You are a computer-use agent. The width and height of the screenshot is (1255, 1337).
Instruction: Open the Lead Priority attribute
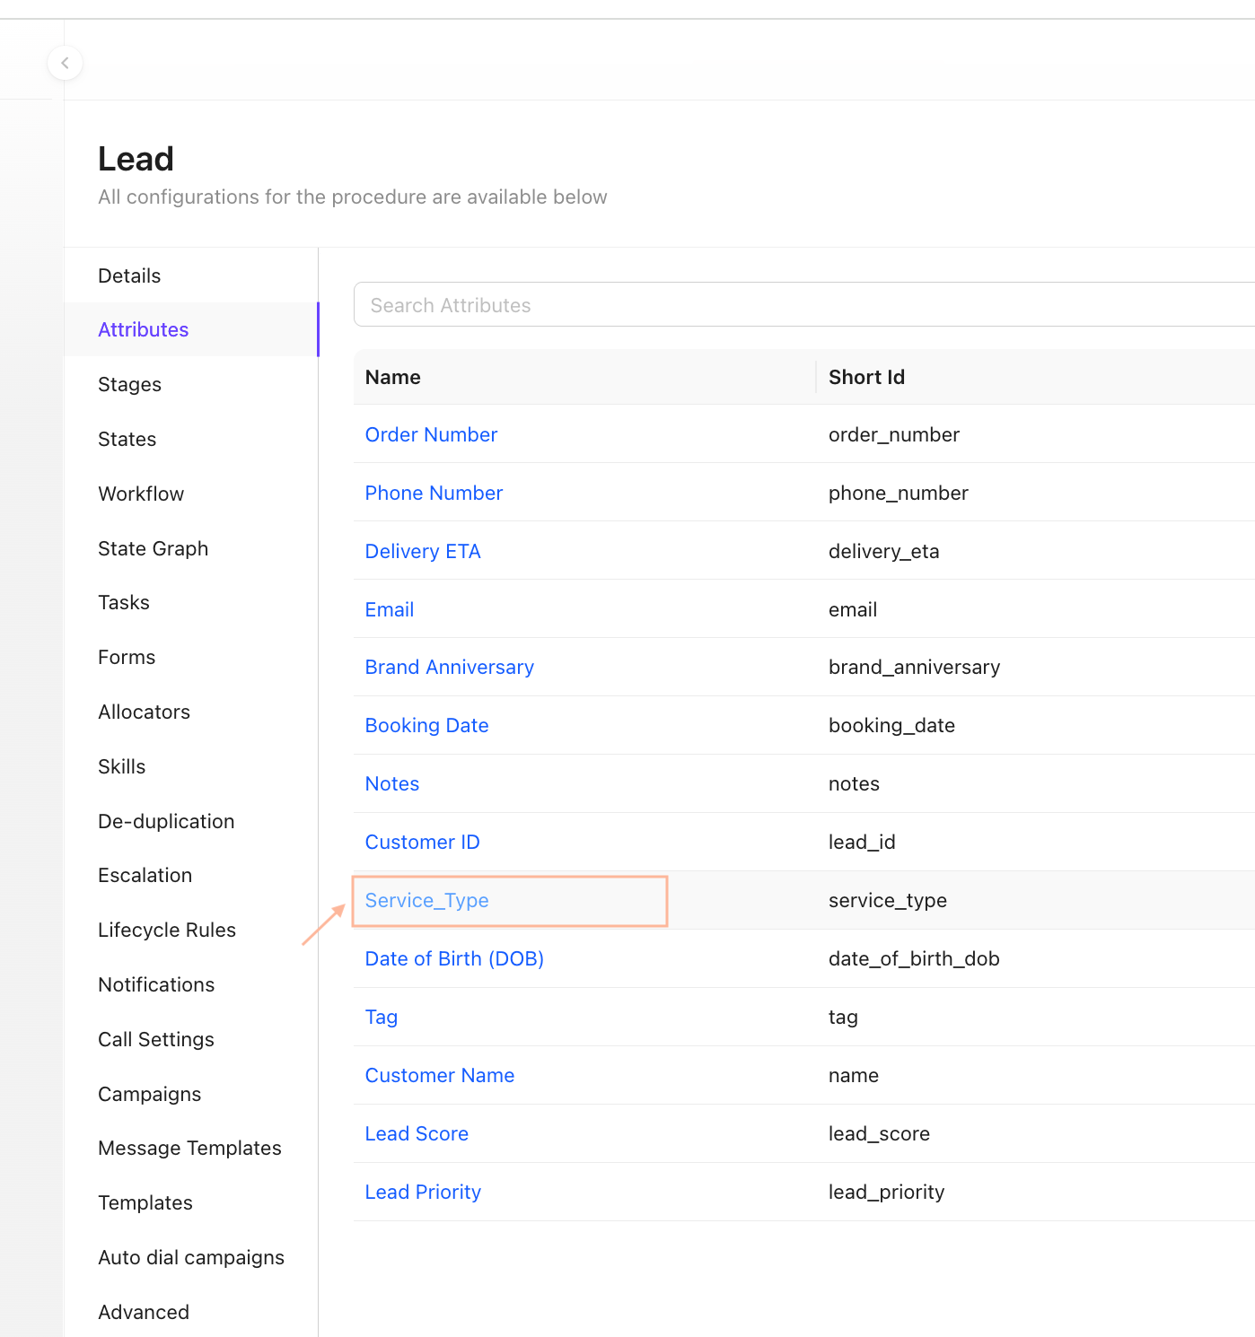(423, 1192)
